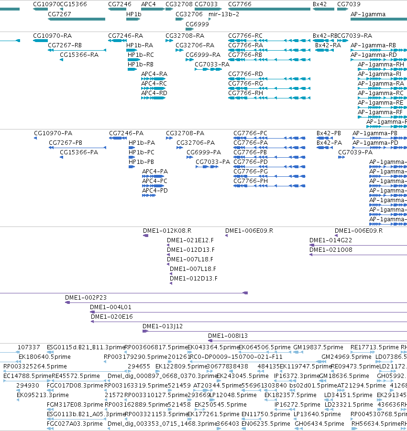The height and width of the screenshot is (431, 407).
Task: Open the DME1-021O08 clone label
Action: (x=331, y=250)
